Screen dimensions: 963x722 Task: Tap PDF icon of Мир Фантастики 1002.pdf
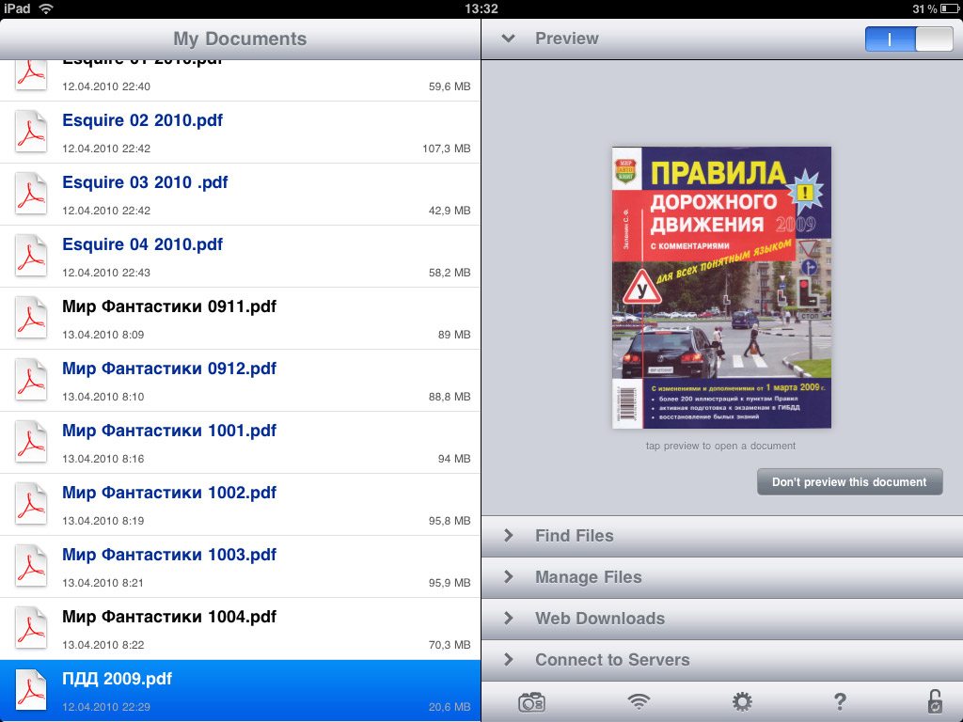click(x=31, y=504)
